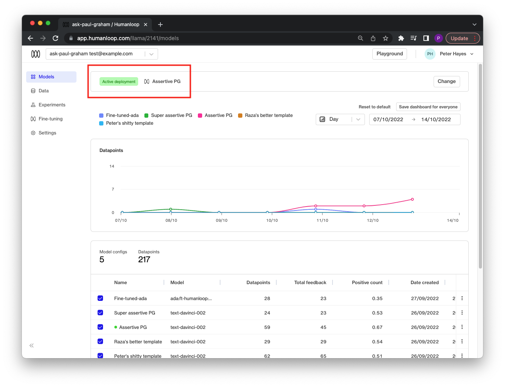
Task: Bookmark page with star icon
Action: (386, 38)
